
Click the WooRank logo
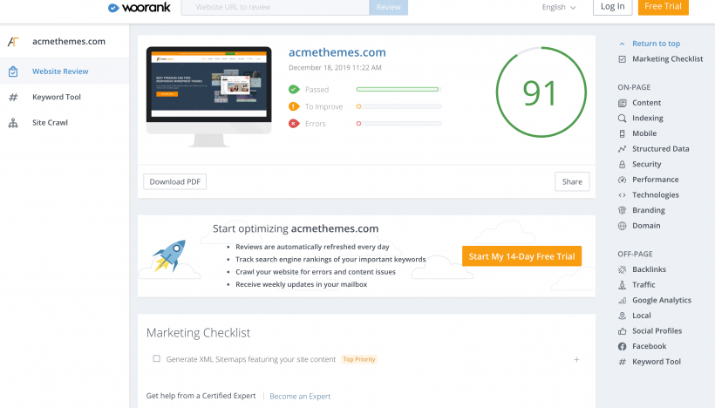point(140,7)
